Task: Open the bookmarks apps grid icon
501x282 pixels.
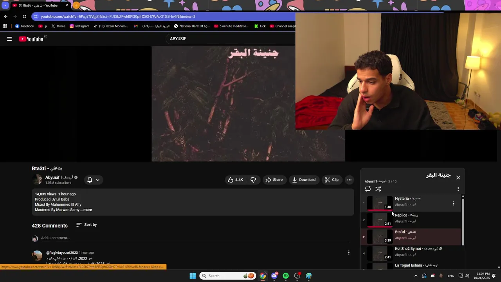Action: click(5, 26)
